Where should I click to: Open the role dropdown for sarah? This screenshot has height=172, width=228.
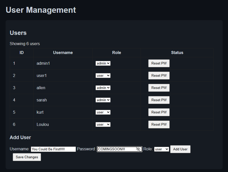103,100
